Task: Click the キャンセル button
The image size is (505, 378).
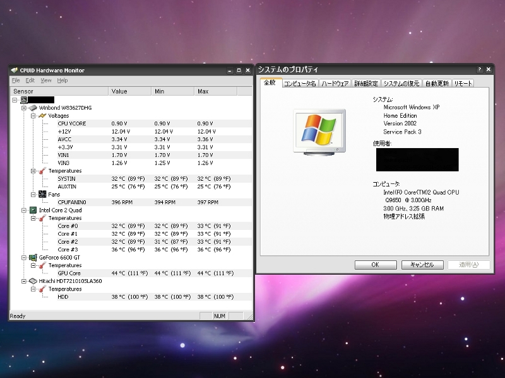Action: pyautogui.click(x=422, y=265)
